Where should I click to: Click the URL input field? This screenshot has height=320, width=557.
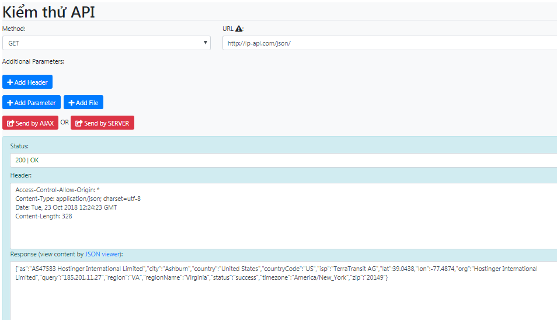tap(389, 43)
